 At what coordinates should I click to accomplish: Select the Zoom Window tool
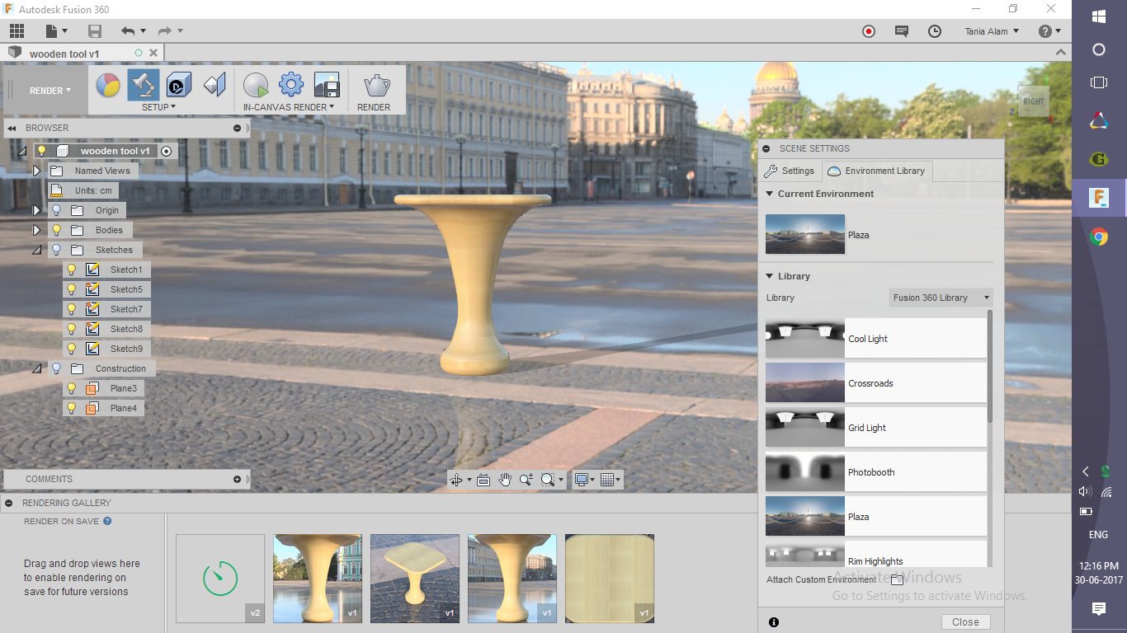[526, 480]
